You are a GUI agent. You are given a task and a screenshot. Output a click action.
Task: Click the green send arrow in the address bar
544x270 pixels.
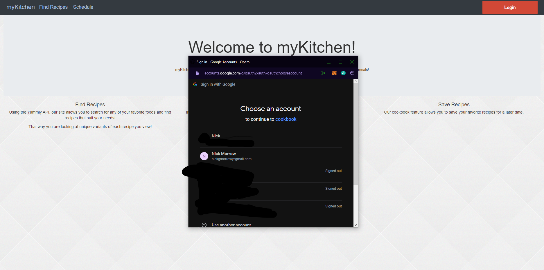click(323, 73)
